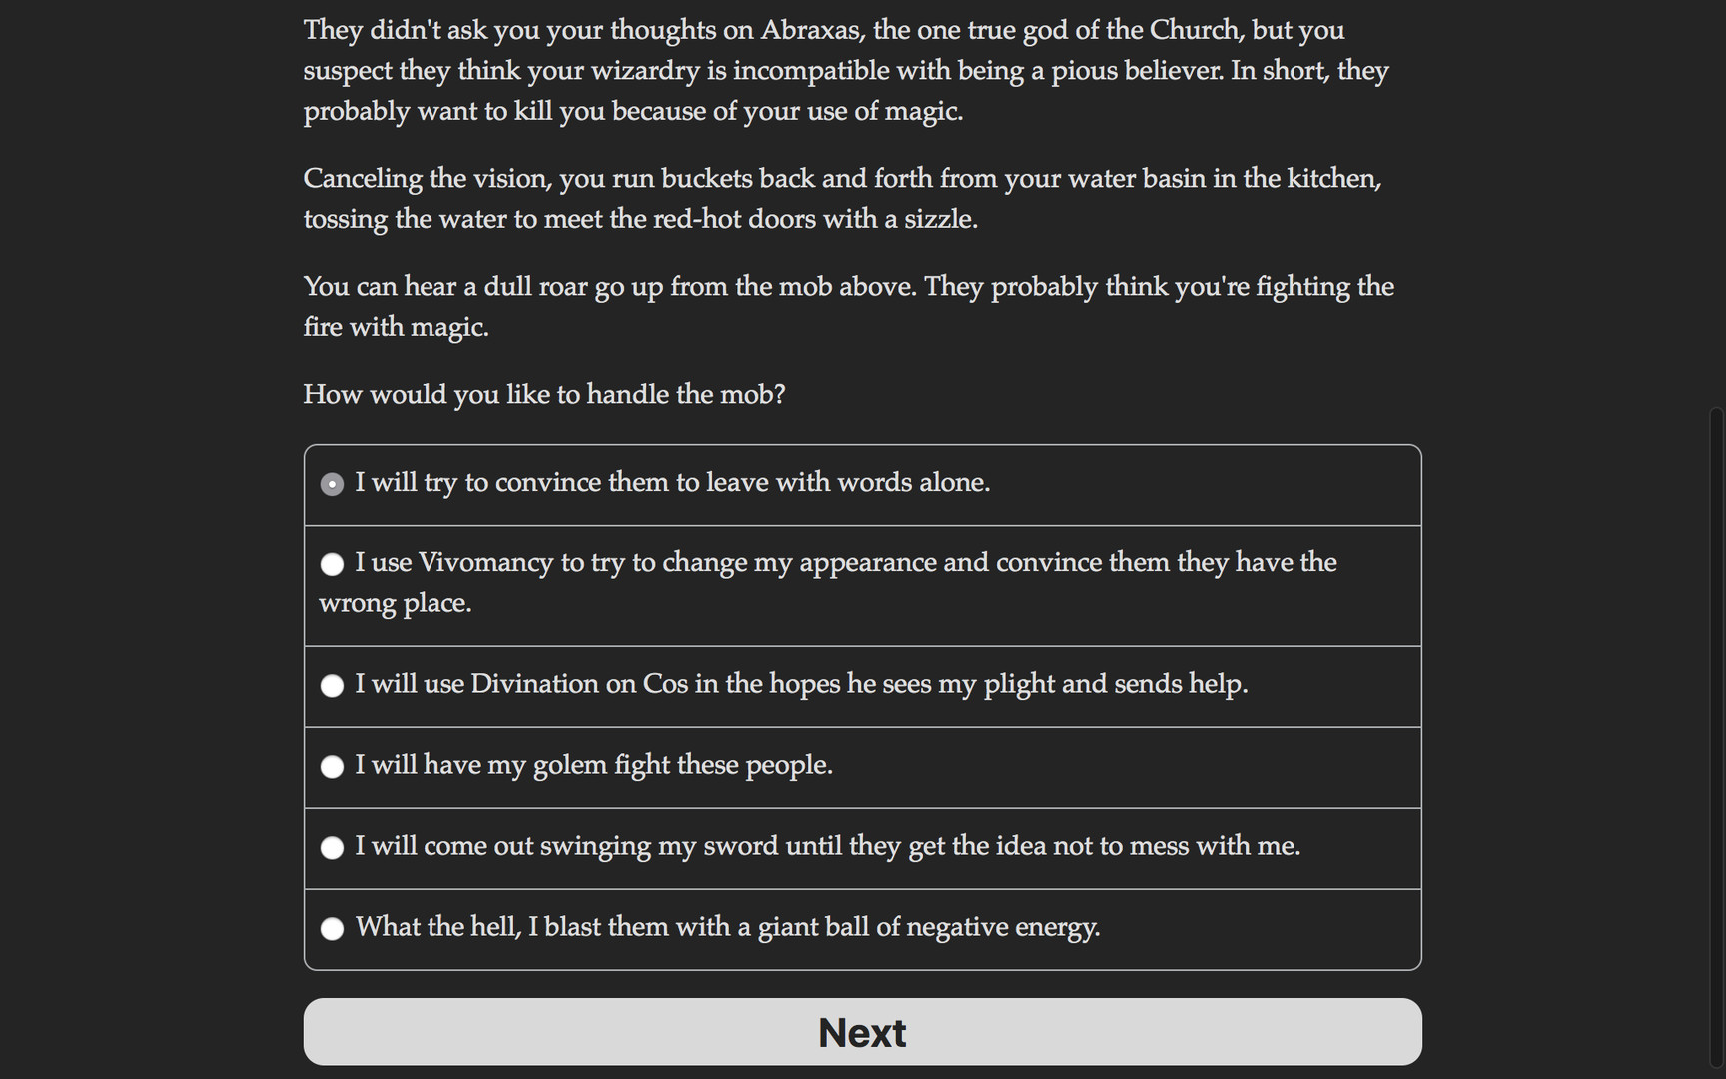Click the paragraph about the mob's dull roar
This screenshot has height=1079, width=1726.
pos(848,306)
